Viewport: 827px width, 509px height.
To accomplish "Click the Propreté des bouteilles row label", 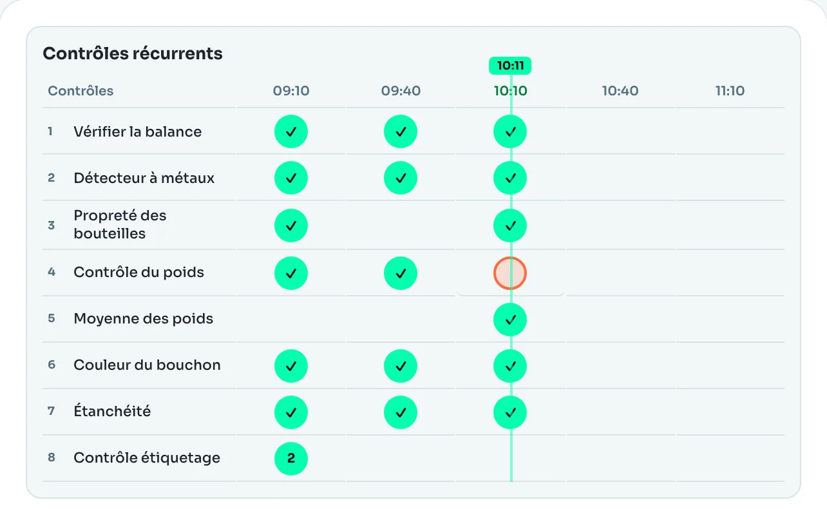I will (120, 225).
